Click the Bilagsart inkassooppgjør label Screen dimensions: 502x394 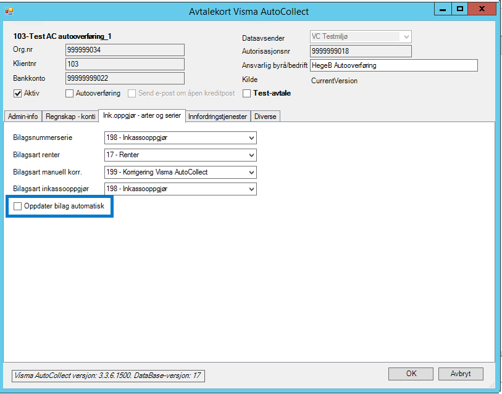[x=51, y=189]
